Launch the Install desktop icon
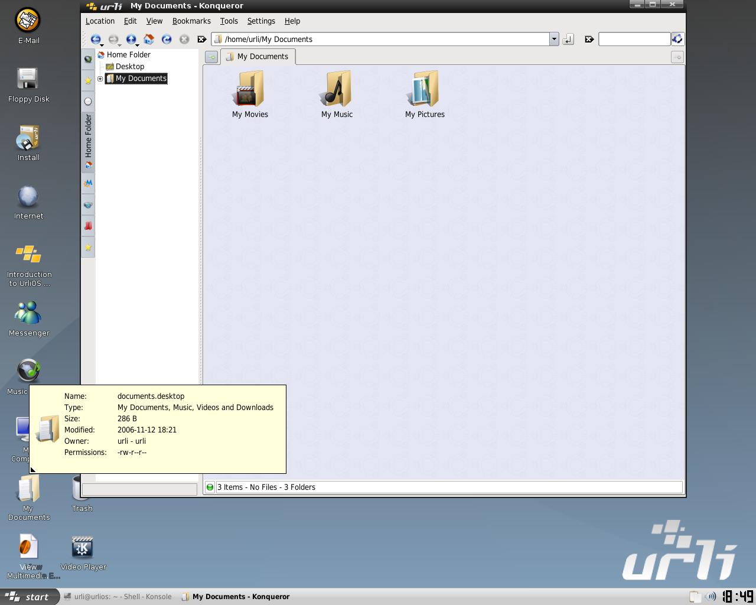The width and height of the screenshot is (756, 605). [x=28, y=144]
